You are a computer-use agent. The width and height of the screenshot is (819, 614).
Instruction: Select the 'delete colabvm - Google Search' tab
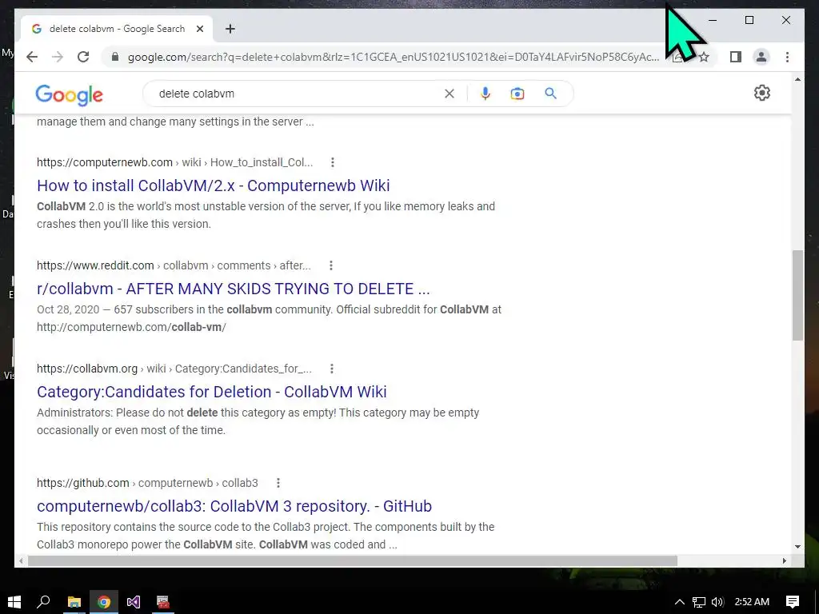pos(117,29)
